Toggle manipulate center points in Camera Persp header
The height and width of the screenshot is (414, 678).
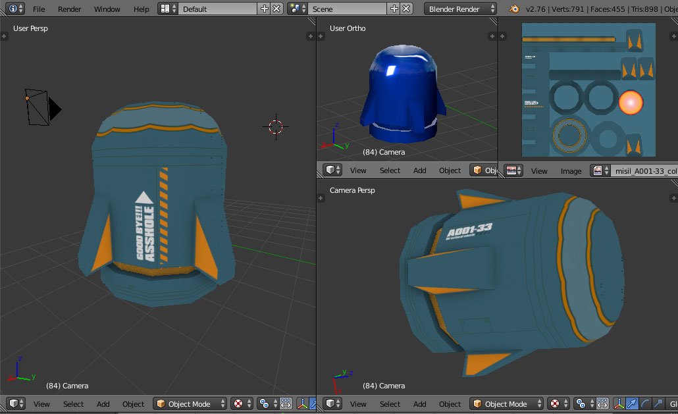[x=602, y=403]
